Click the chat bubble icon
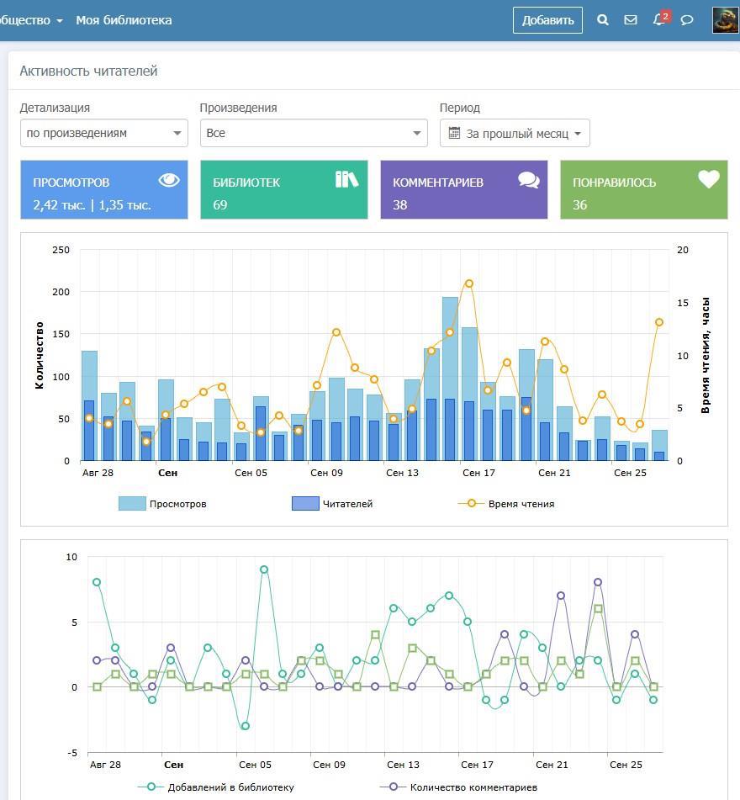Image resolution: width=740 pixels, height=800 pixels. click(x=687, y=20)
